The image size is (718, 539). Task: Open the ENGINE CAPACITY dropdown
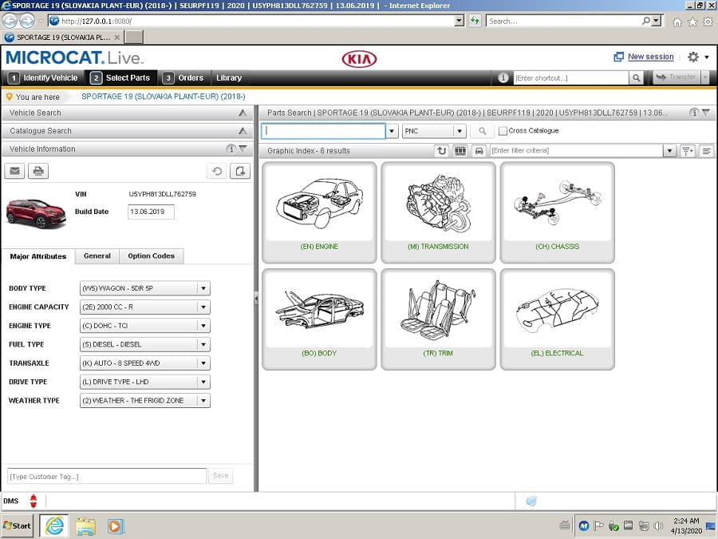[x=144, y=307]
